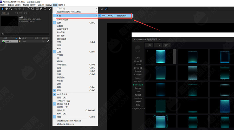This screenshot has width=234, height=130.
Task: Click the flowchart icon in project row
Action: click(48, 41)
